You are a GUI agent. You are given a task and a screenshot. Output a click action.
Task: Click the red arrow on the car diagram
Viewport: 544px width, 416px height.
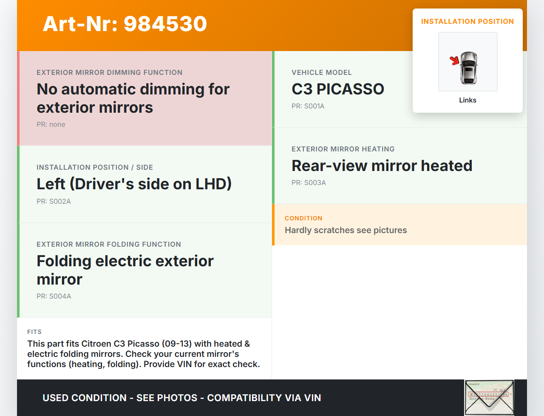[x=455, y=60]
